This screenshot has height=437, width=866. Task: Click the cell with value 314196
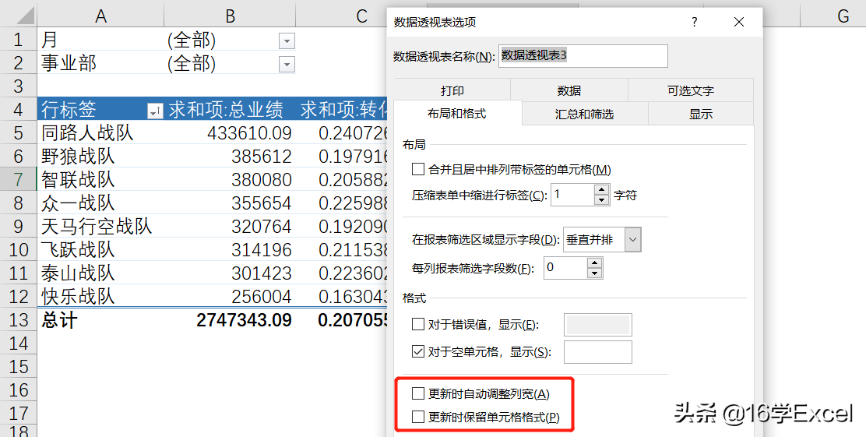coord(230,249)
